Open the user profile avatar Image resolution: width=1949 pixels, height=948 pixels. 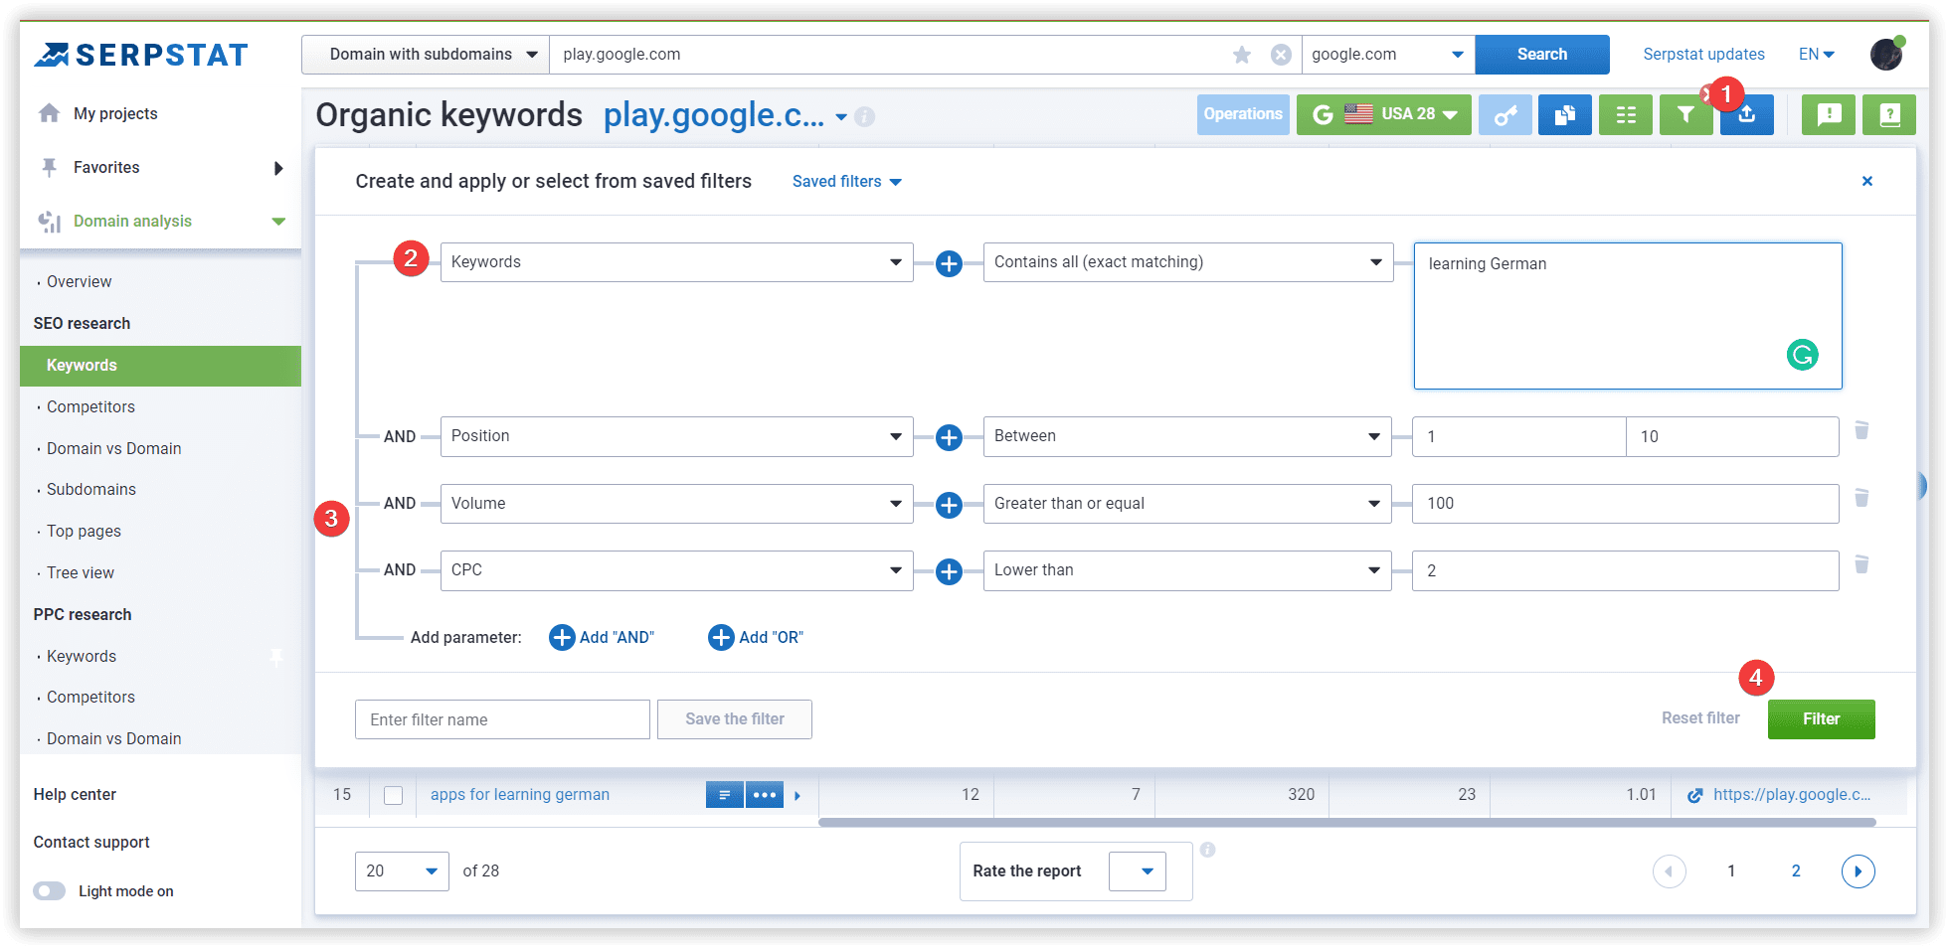click(1886, 54)
